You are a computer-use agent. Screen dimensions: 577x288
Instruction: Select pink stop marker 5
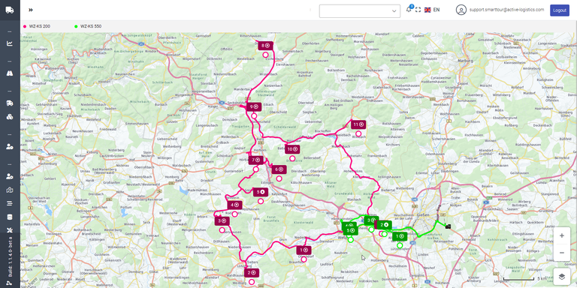(261, 192)
